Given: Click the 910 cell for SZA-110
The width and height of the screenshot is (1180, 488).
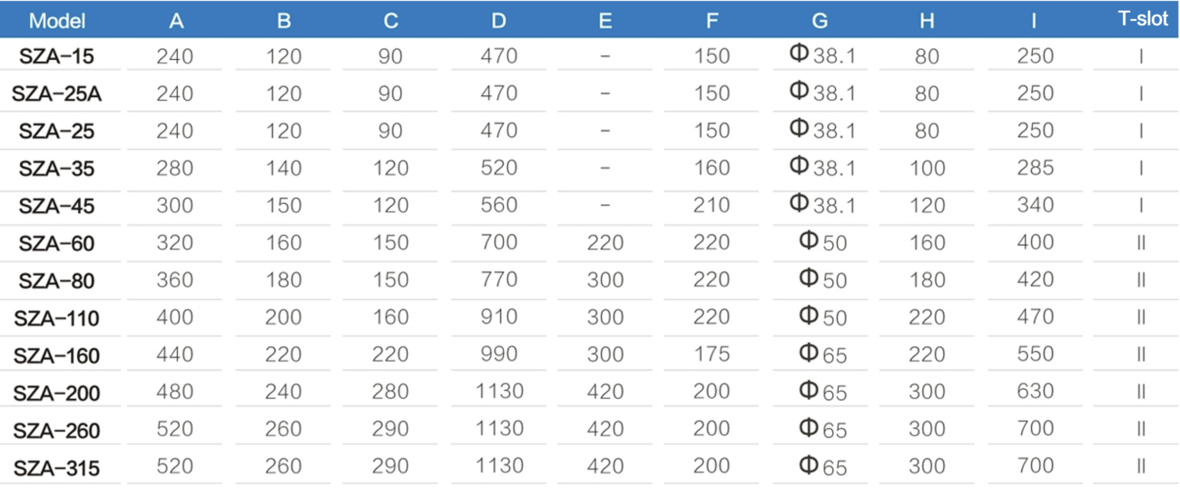Looking at the screenshot, I should click(498, 317).
